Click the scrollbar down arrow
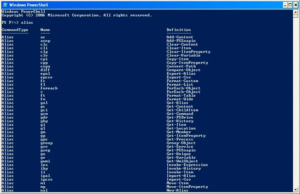Screen dimensions: 300x194 pos(295,190)
